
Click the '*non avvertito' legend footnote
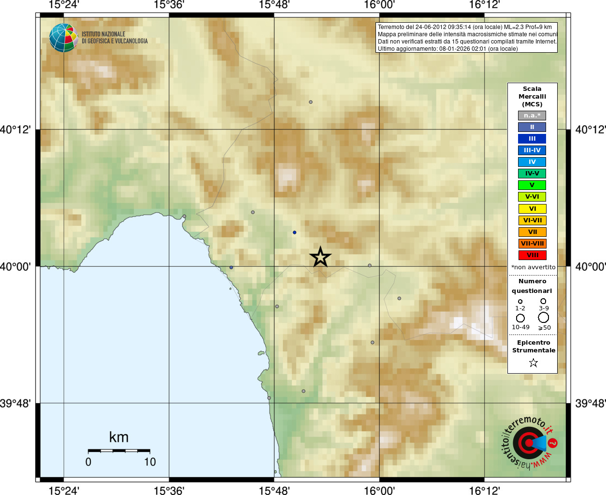click(x=534, y=267)
